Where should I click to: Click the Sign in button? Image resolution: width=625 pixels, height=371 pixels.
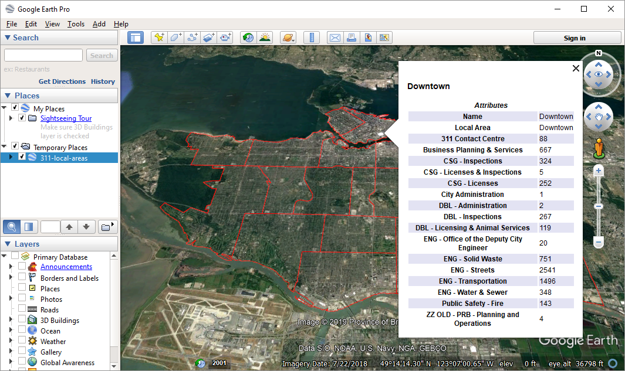577,38
